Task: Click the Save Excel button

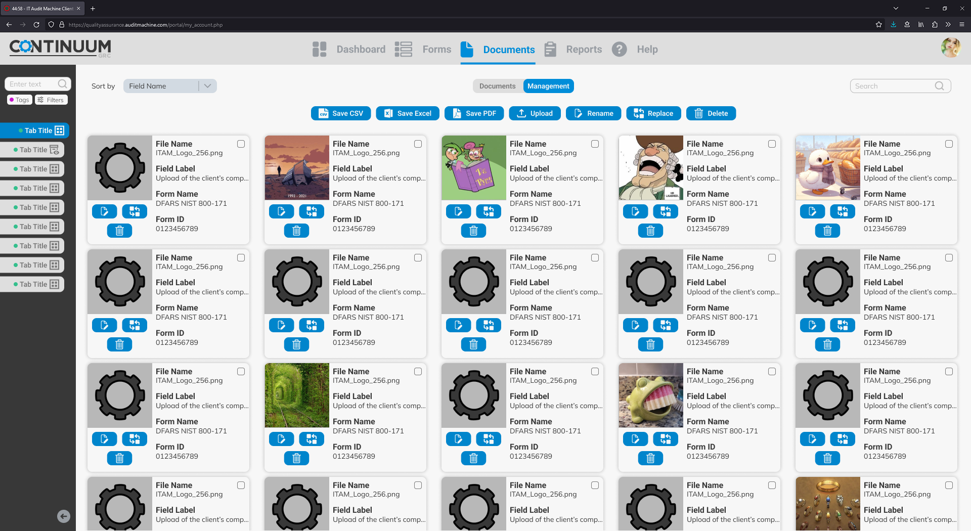Action: [x=407, y=113]
